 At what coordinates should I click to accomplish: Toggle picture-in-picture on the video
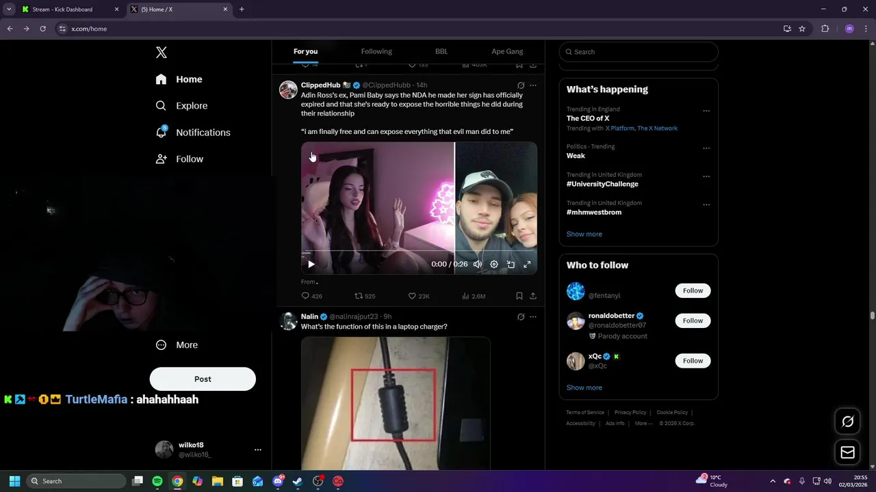pyautogui.click(x=511, y=264)
